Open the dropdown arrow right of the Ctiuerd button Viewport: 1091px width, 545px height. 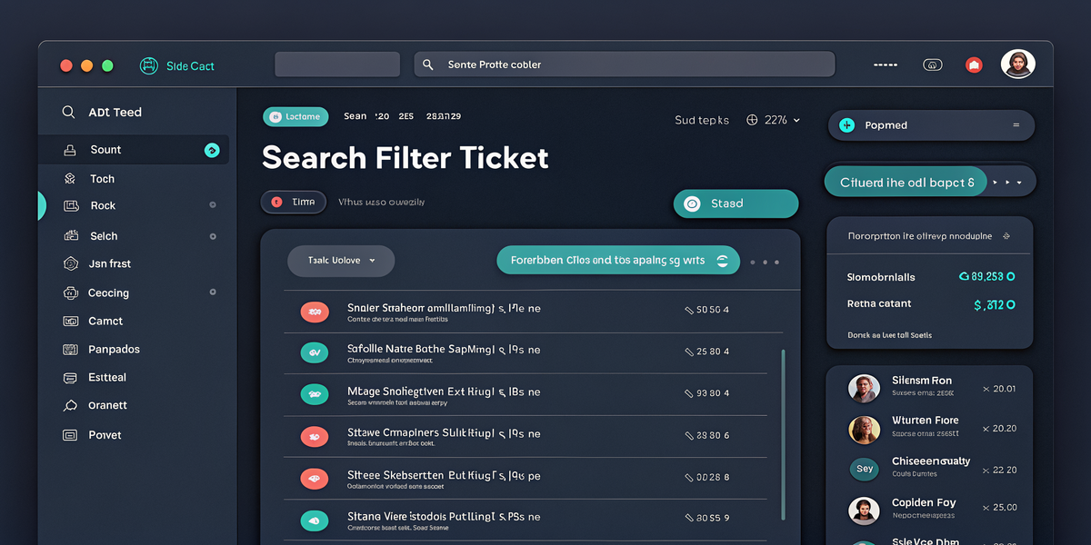pyautogui.click(x=1019, y=183)
